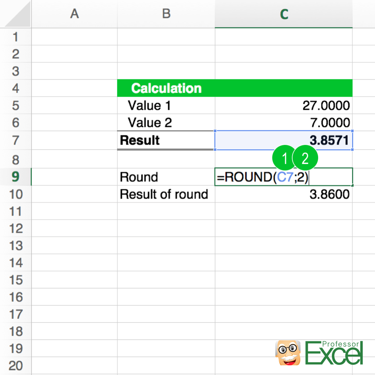Image resolution: width=375 pixels, height=375 pixels.
Task: Click inside the =ROUND(C7;2) formula cell
Action: pos(284,177)
